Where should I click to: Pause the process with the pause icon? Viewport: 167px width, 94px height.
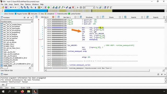click(81, 7)
